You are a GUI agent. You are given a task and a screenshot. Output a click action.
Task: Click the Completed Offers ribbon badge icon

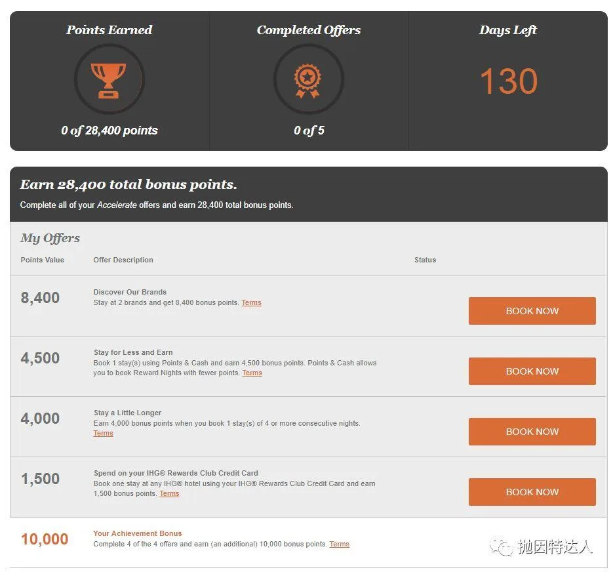pyautogui.click(x=308, y=79)
